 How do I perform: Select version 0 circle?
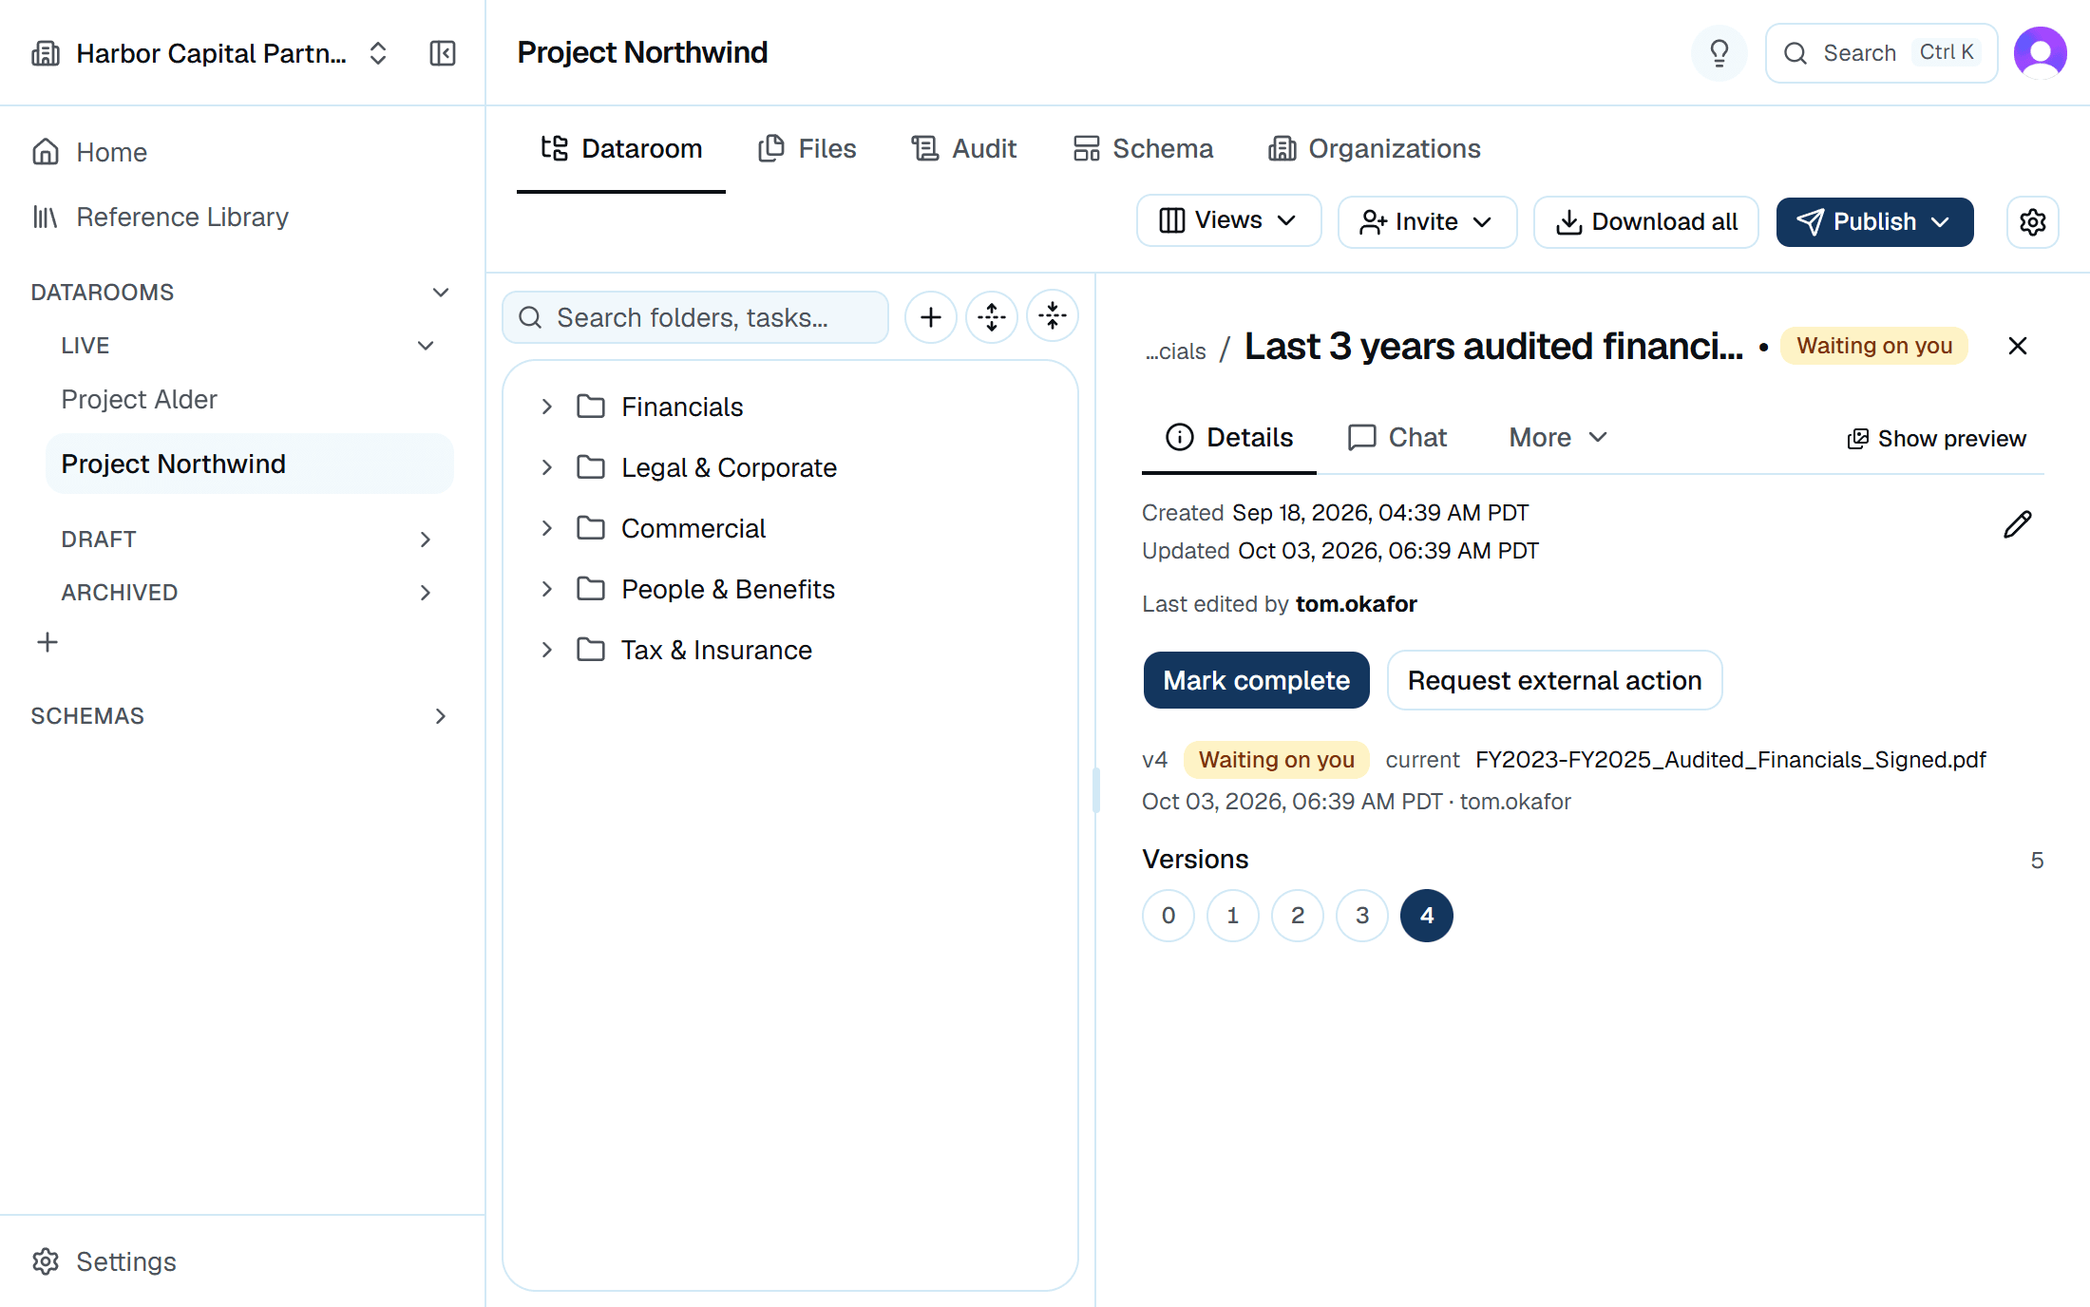click(1168, 916)
